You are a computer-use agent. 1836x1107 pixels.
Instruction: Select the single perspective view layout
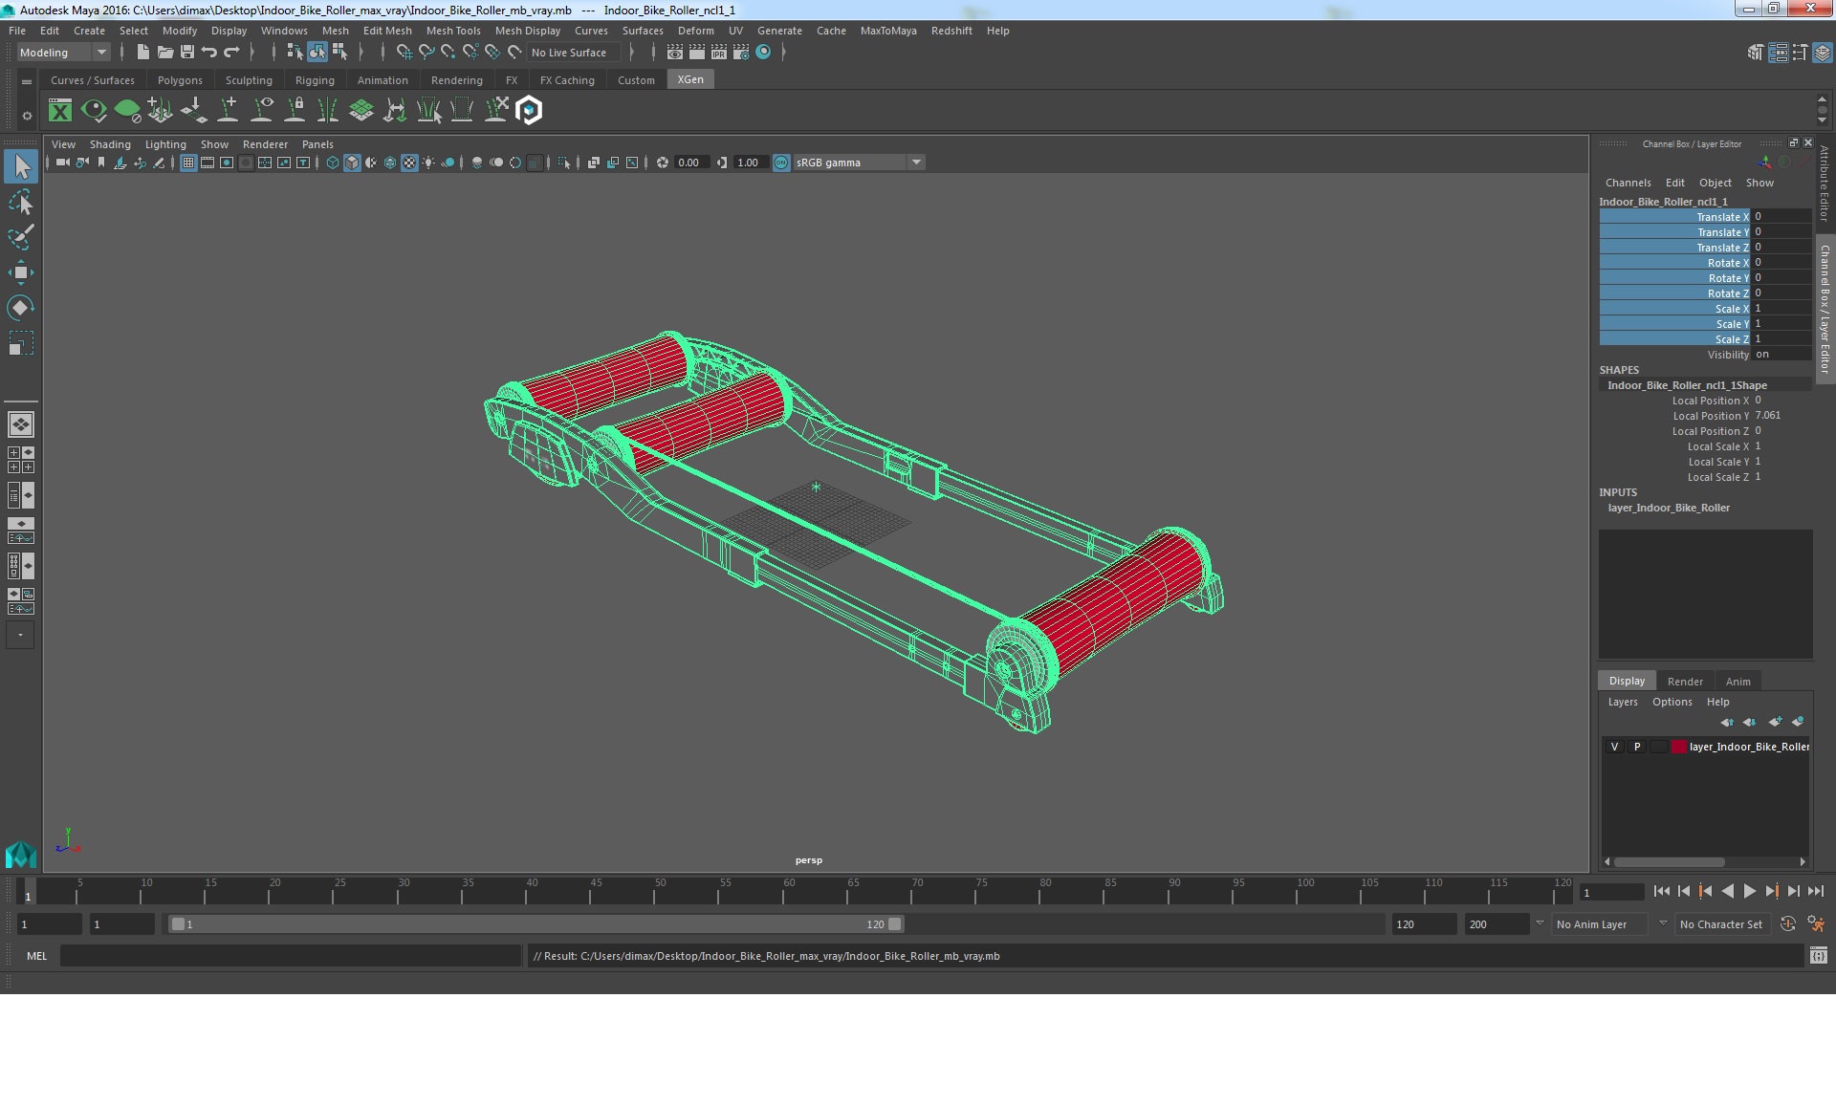point(20,423)
